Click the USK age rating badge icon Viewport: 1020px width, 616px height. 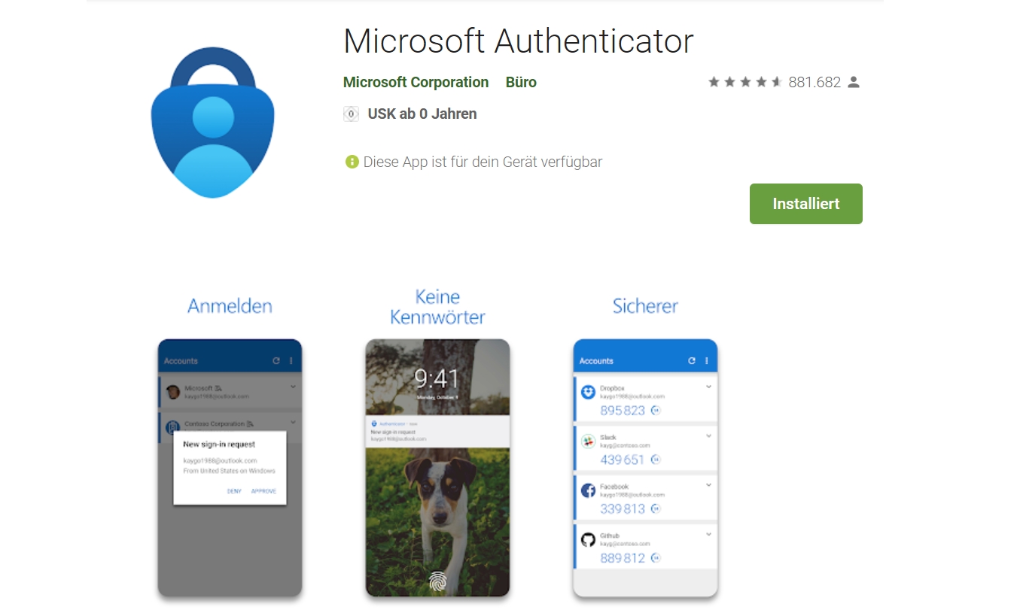tap(351, 114)
